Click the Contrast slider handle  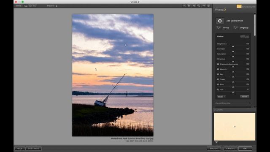[233, 52]
